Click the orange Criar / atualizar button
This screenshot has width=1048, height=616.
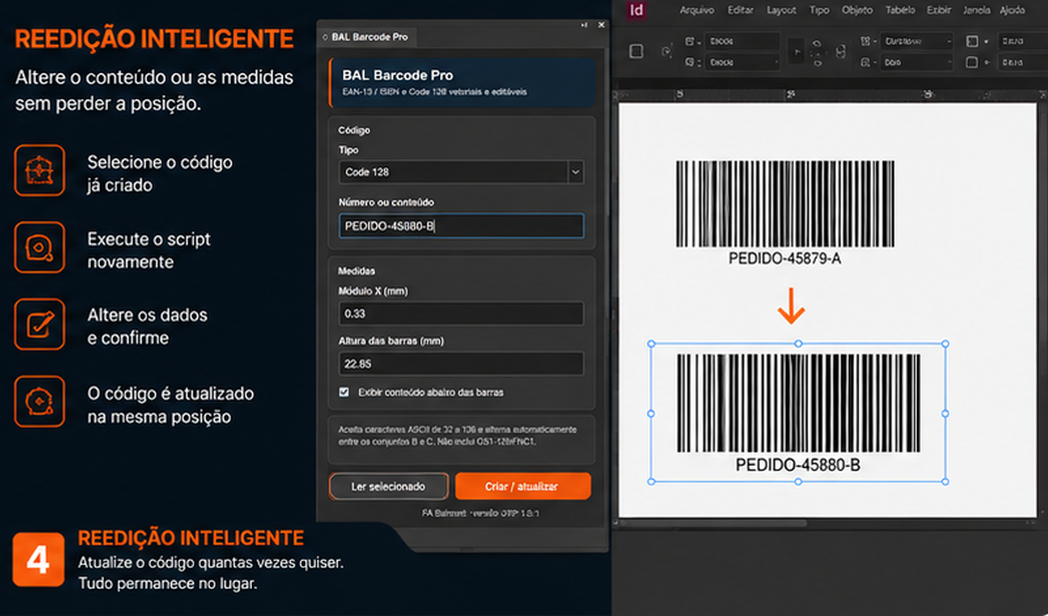point(522,487)
